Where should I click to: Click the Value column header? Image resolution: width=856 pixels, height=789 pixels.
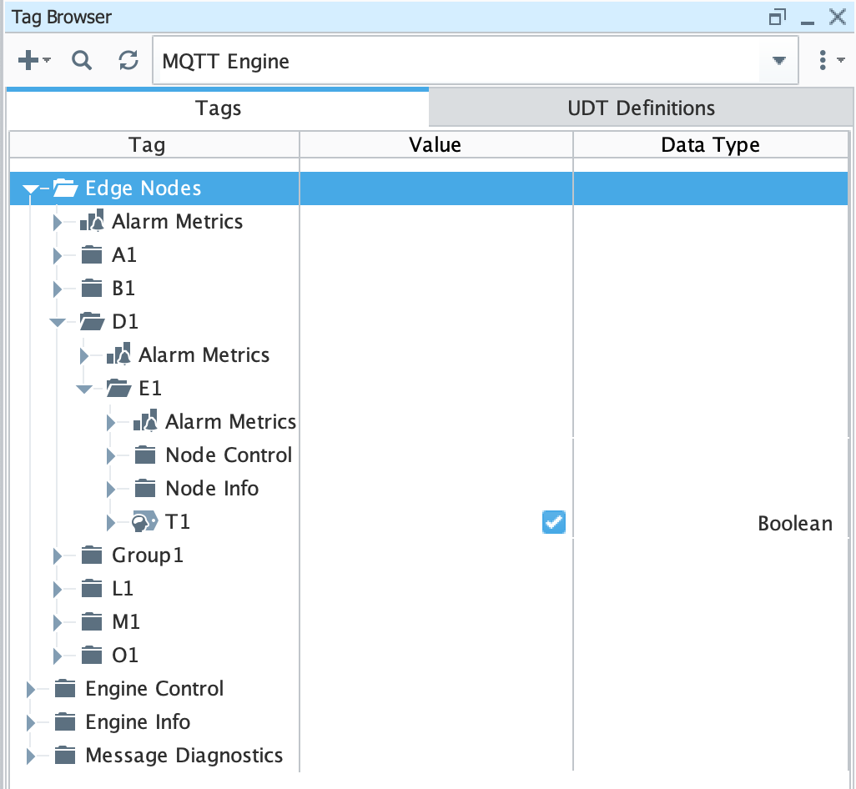[x=435, y=145]
